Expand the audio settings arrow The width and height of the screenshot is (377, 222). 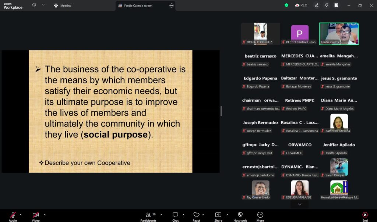point(21,215)
